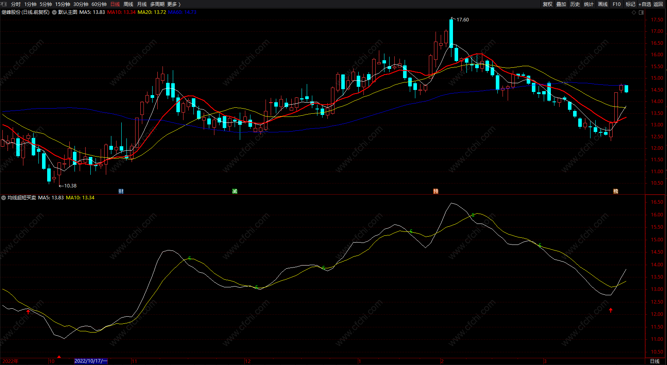The image size is (667, 365).
Task: Select the 15分钟 period tab
Action: click(63, 4)
